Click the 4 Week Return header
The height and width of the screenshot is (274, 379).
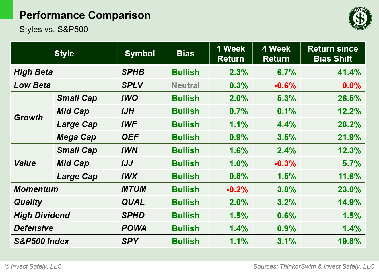[x=276, y=54]
